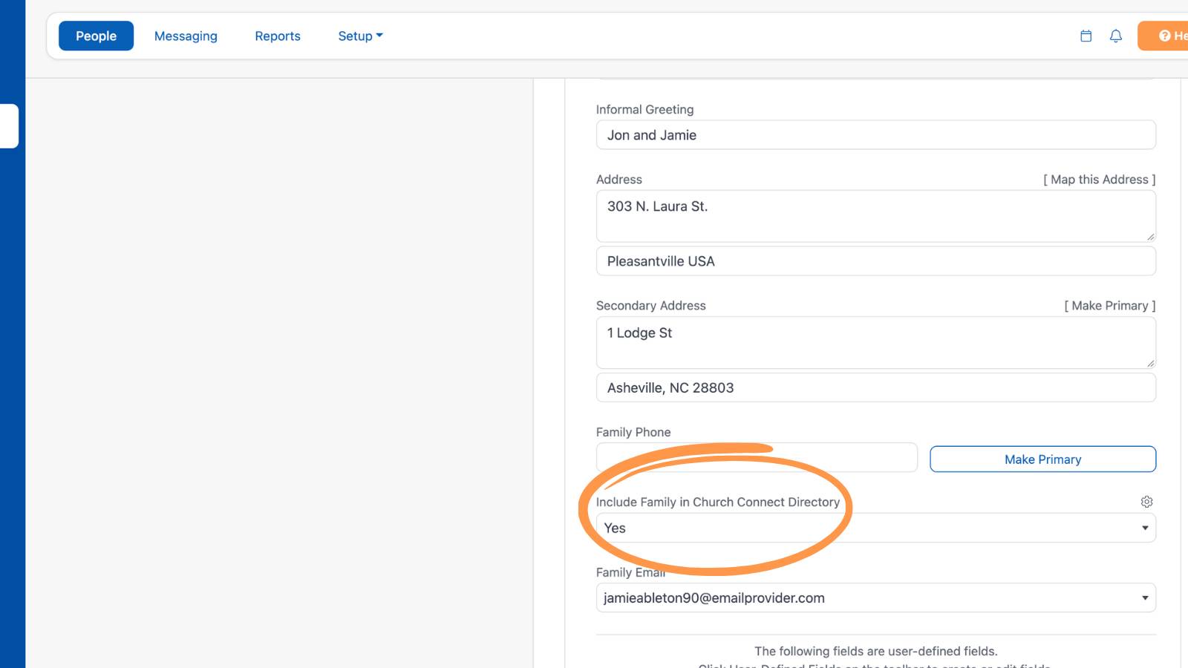Switch to the People tab

pyautogui.click(x=96, y=36)
